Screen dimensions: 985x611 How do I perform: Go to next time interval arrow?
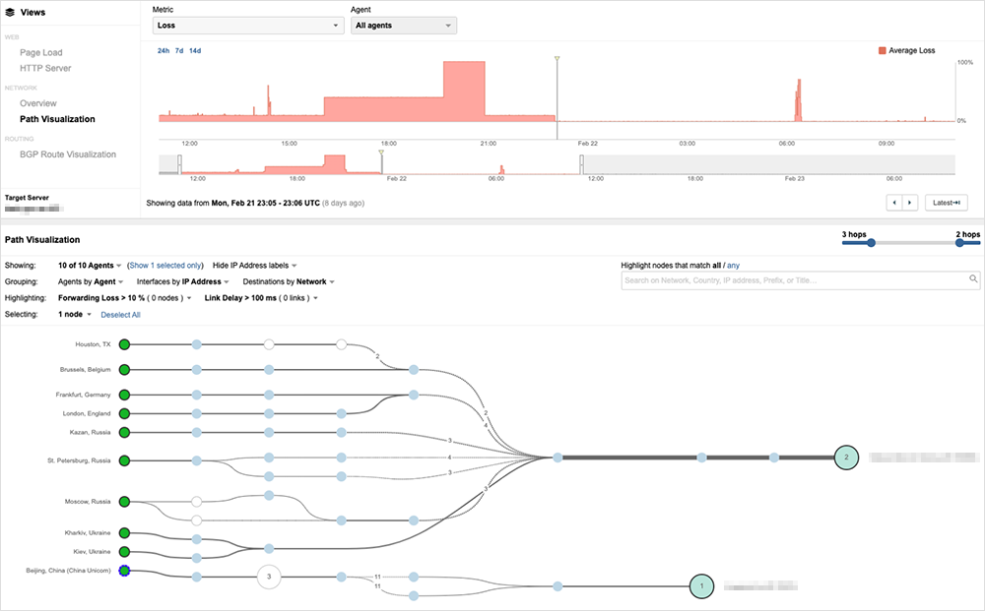[910, 203]
